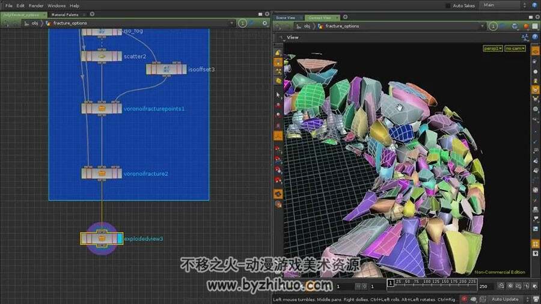
Task: Open the viewport help icon
Action: point(535,37)
